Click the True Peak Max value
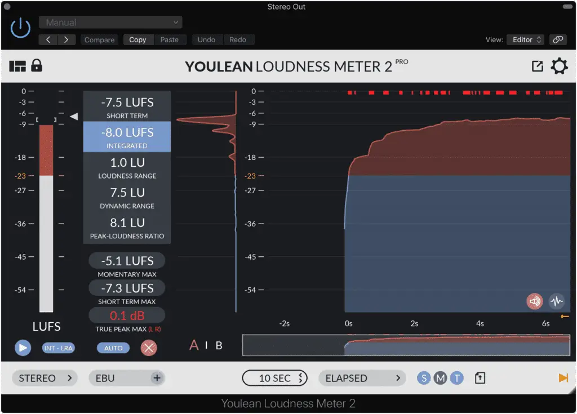Viewport: 577px width, 414px height. 127,315
